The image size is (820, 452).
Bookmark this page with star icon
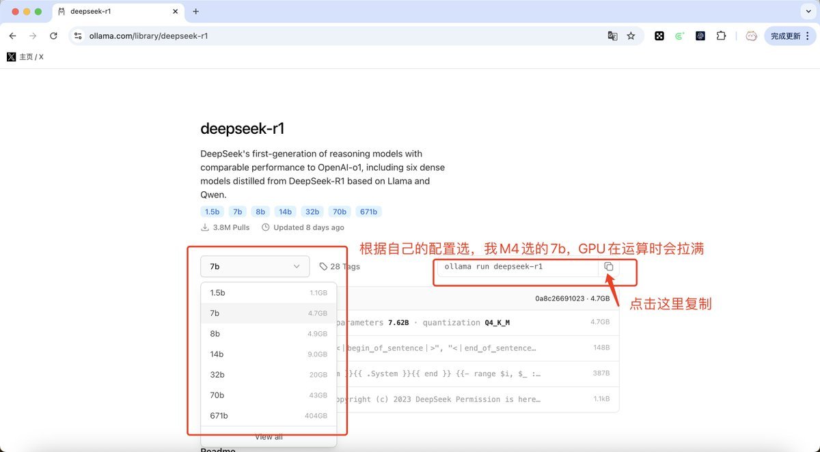(x=631, y=36)
